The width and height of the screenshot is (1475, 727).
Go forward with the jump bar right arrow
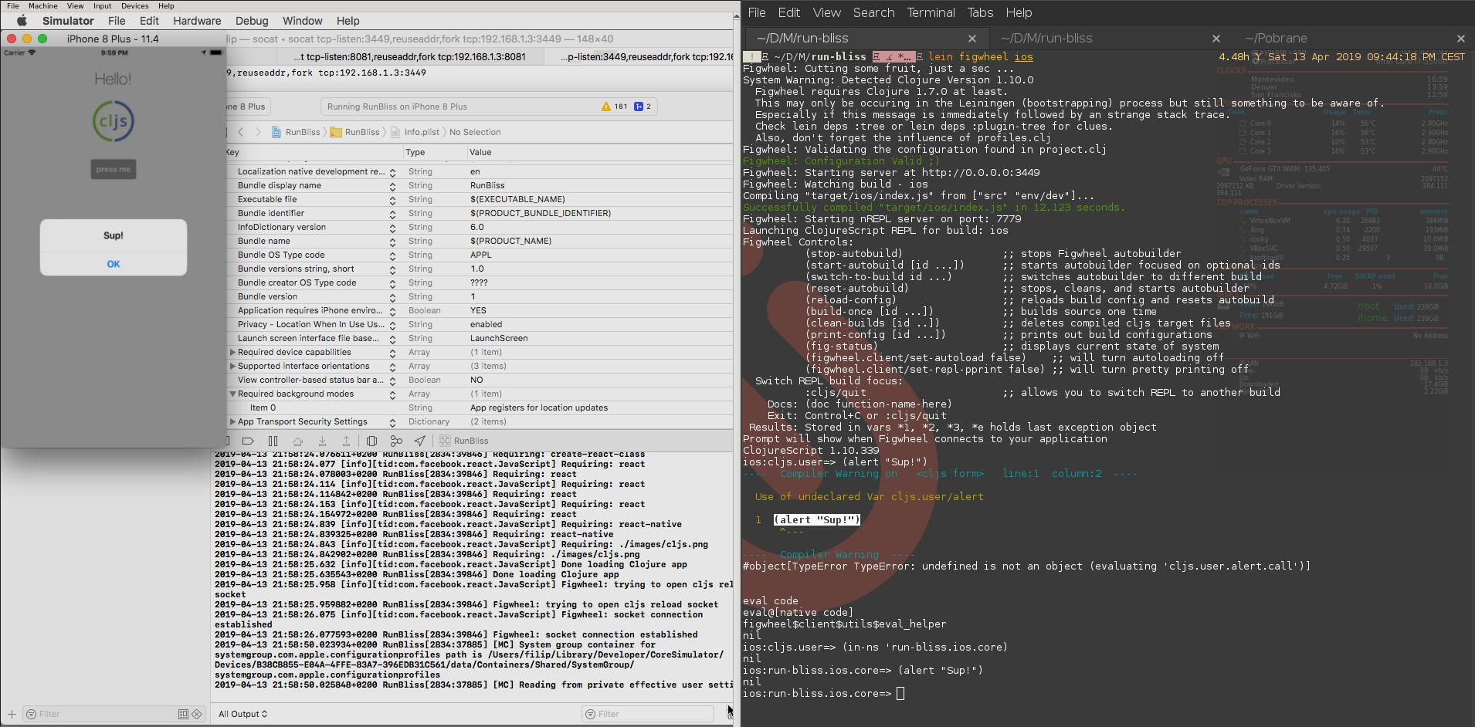[258, 132]
